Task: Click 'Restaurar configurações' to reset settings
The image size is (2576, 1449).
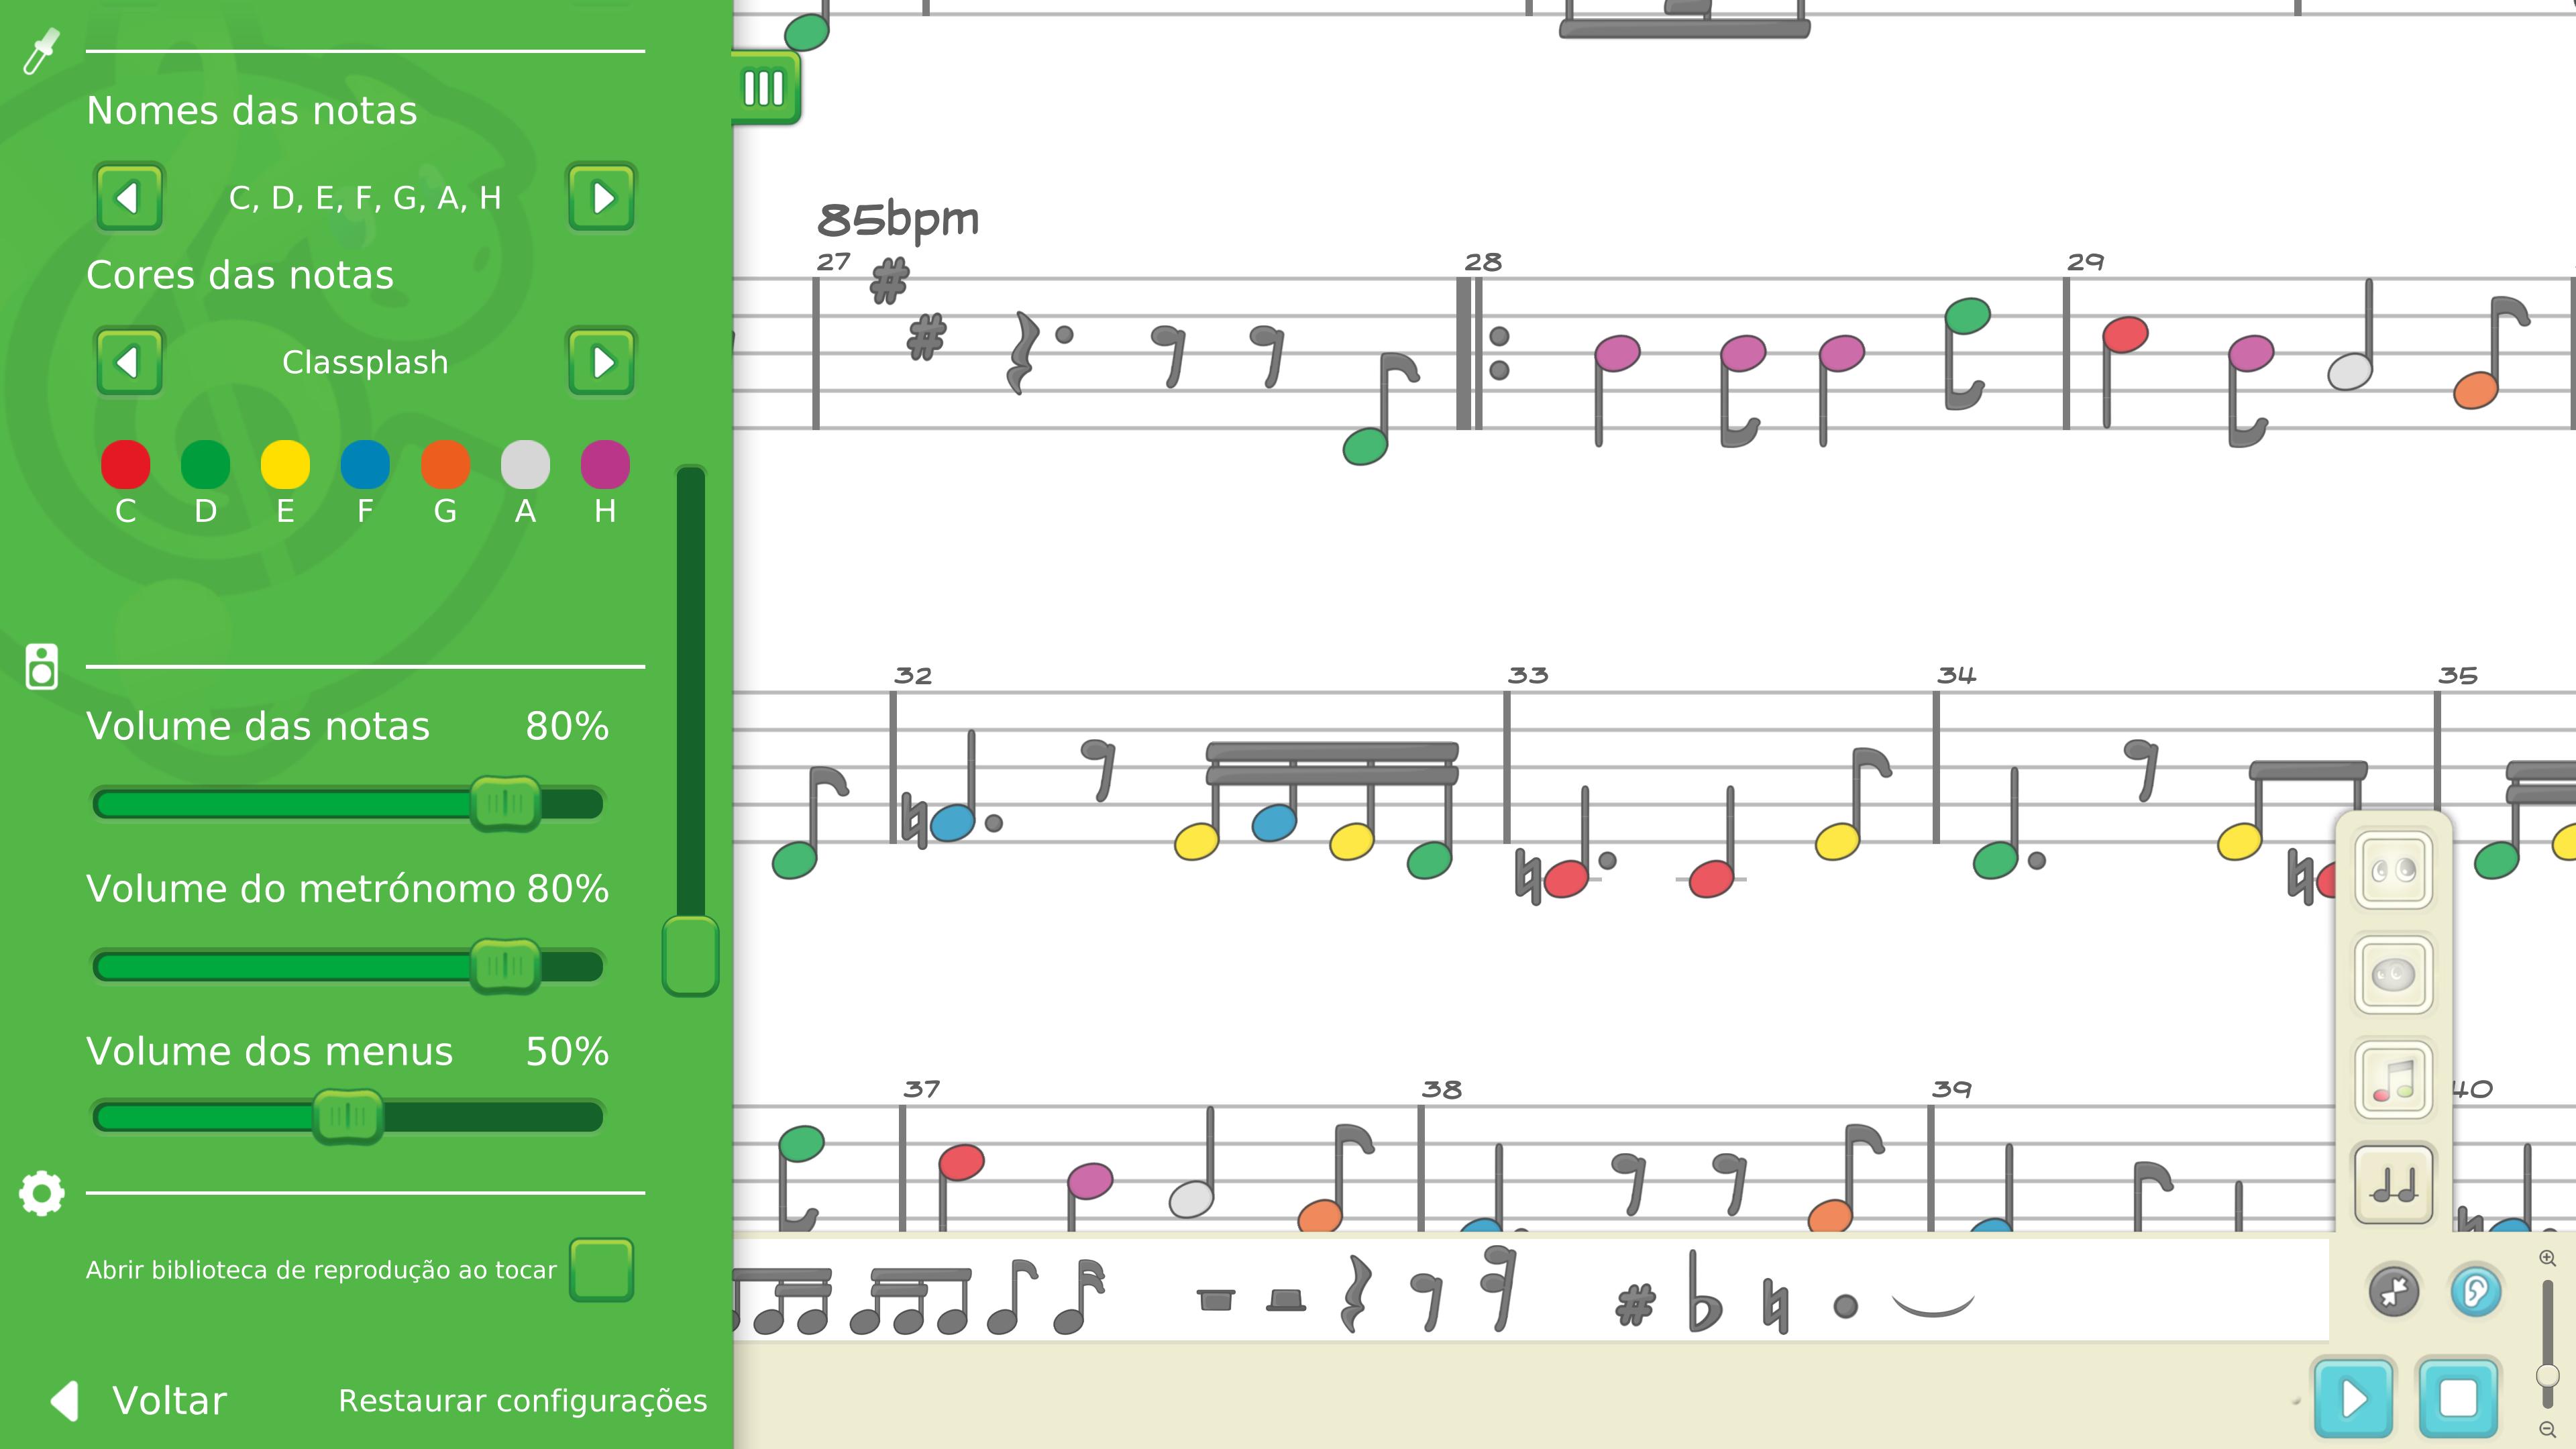Action: tap(523, 1401)
